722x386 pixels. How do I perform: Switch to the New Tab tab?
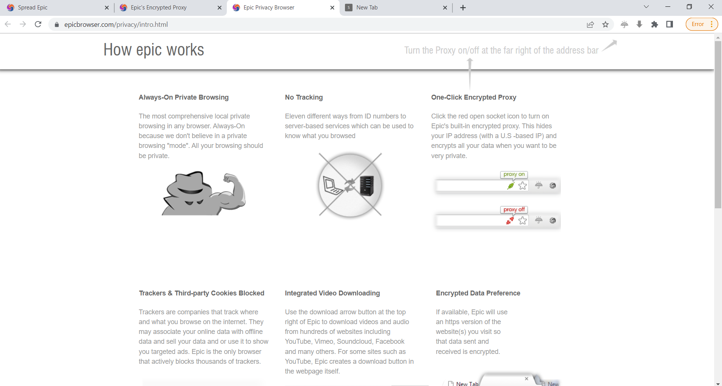tap(396, 8)
